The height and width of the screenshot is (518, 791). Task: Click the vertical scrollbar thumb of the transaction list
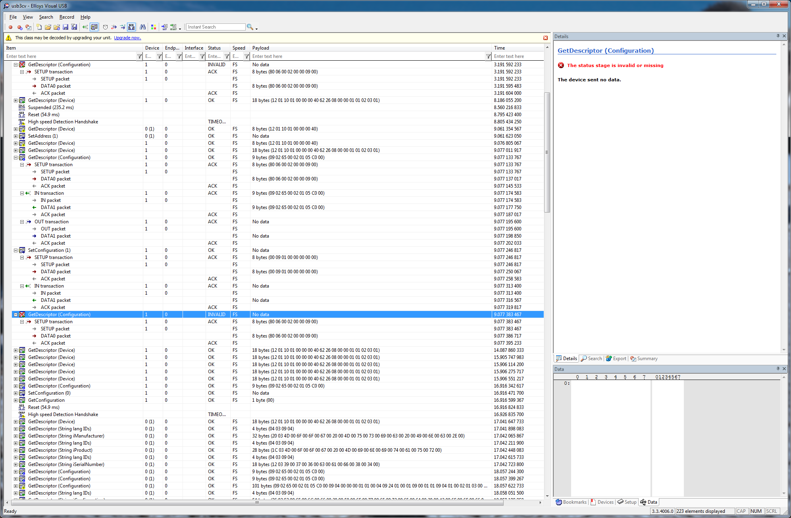click(x=547, y=152)
